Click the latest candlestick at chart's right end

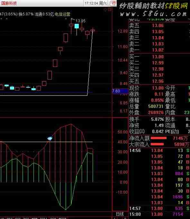coord(93,30)
